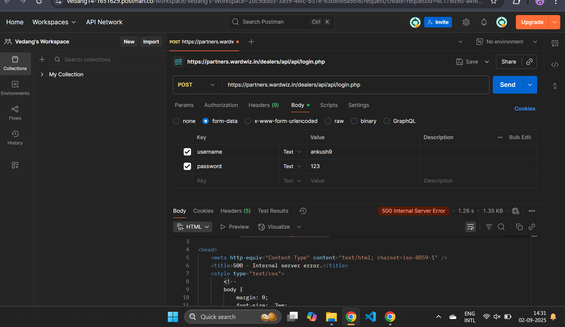The image size is (565, 327).
Task: Open the POST method dropdown
Action: click(x=196, y=85)
